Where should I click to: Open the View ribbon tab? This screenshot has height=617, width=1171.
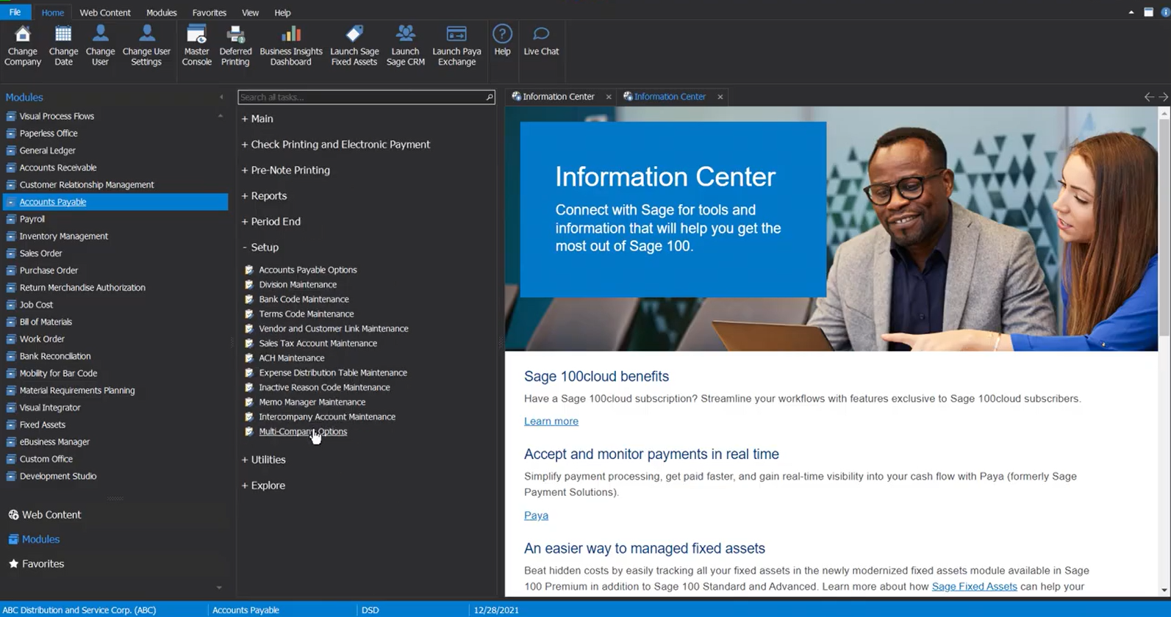pyautogui.click(x=250, y=12)
